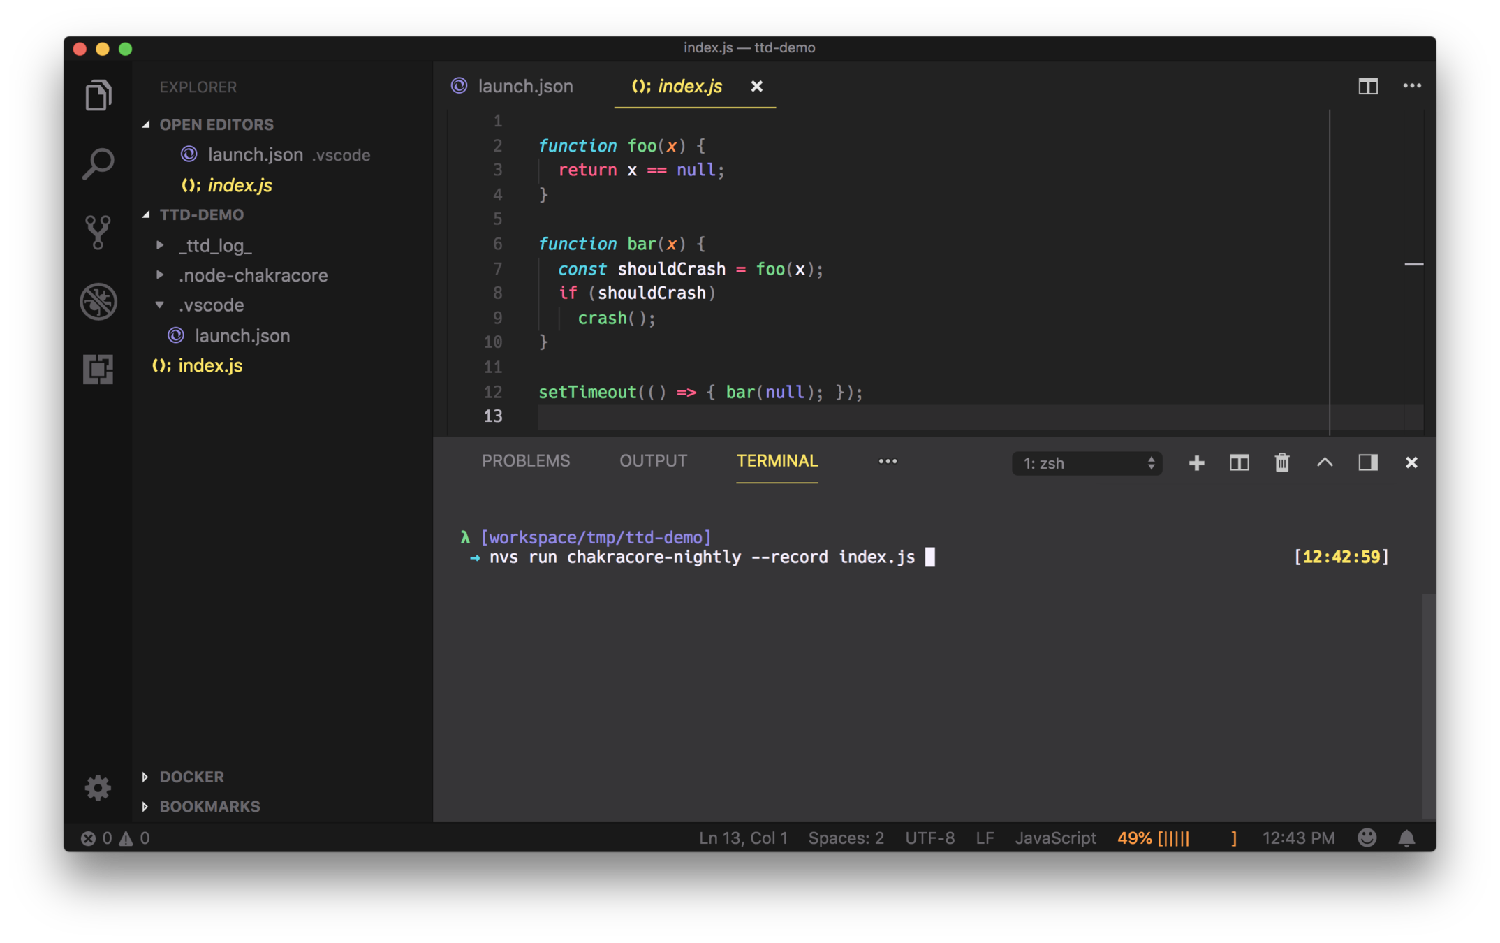Screen dimensions: 1500x943
Task: Split the terminal pane
Action: pyautogui.click(x=1239, y=462)
